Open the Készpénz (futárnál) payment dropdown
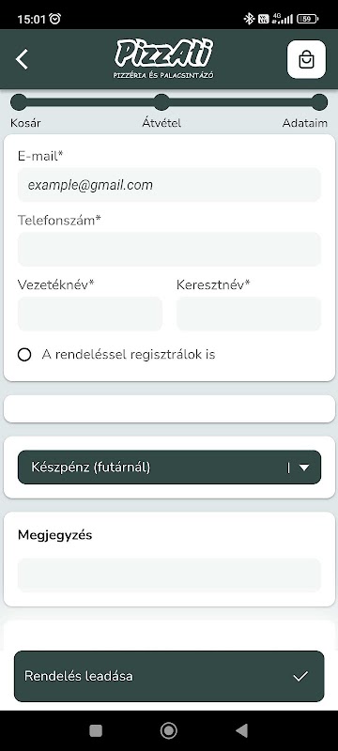The image size is (338, 751). pyautogui.click(x=170, y=467)
